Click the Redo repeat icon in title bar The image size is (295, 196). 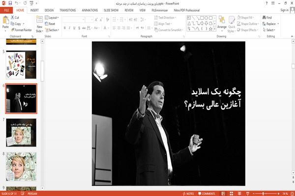pos(25,3)
